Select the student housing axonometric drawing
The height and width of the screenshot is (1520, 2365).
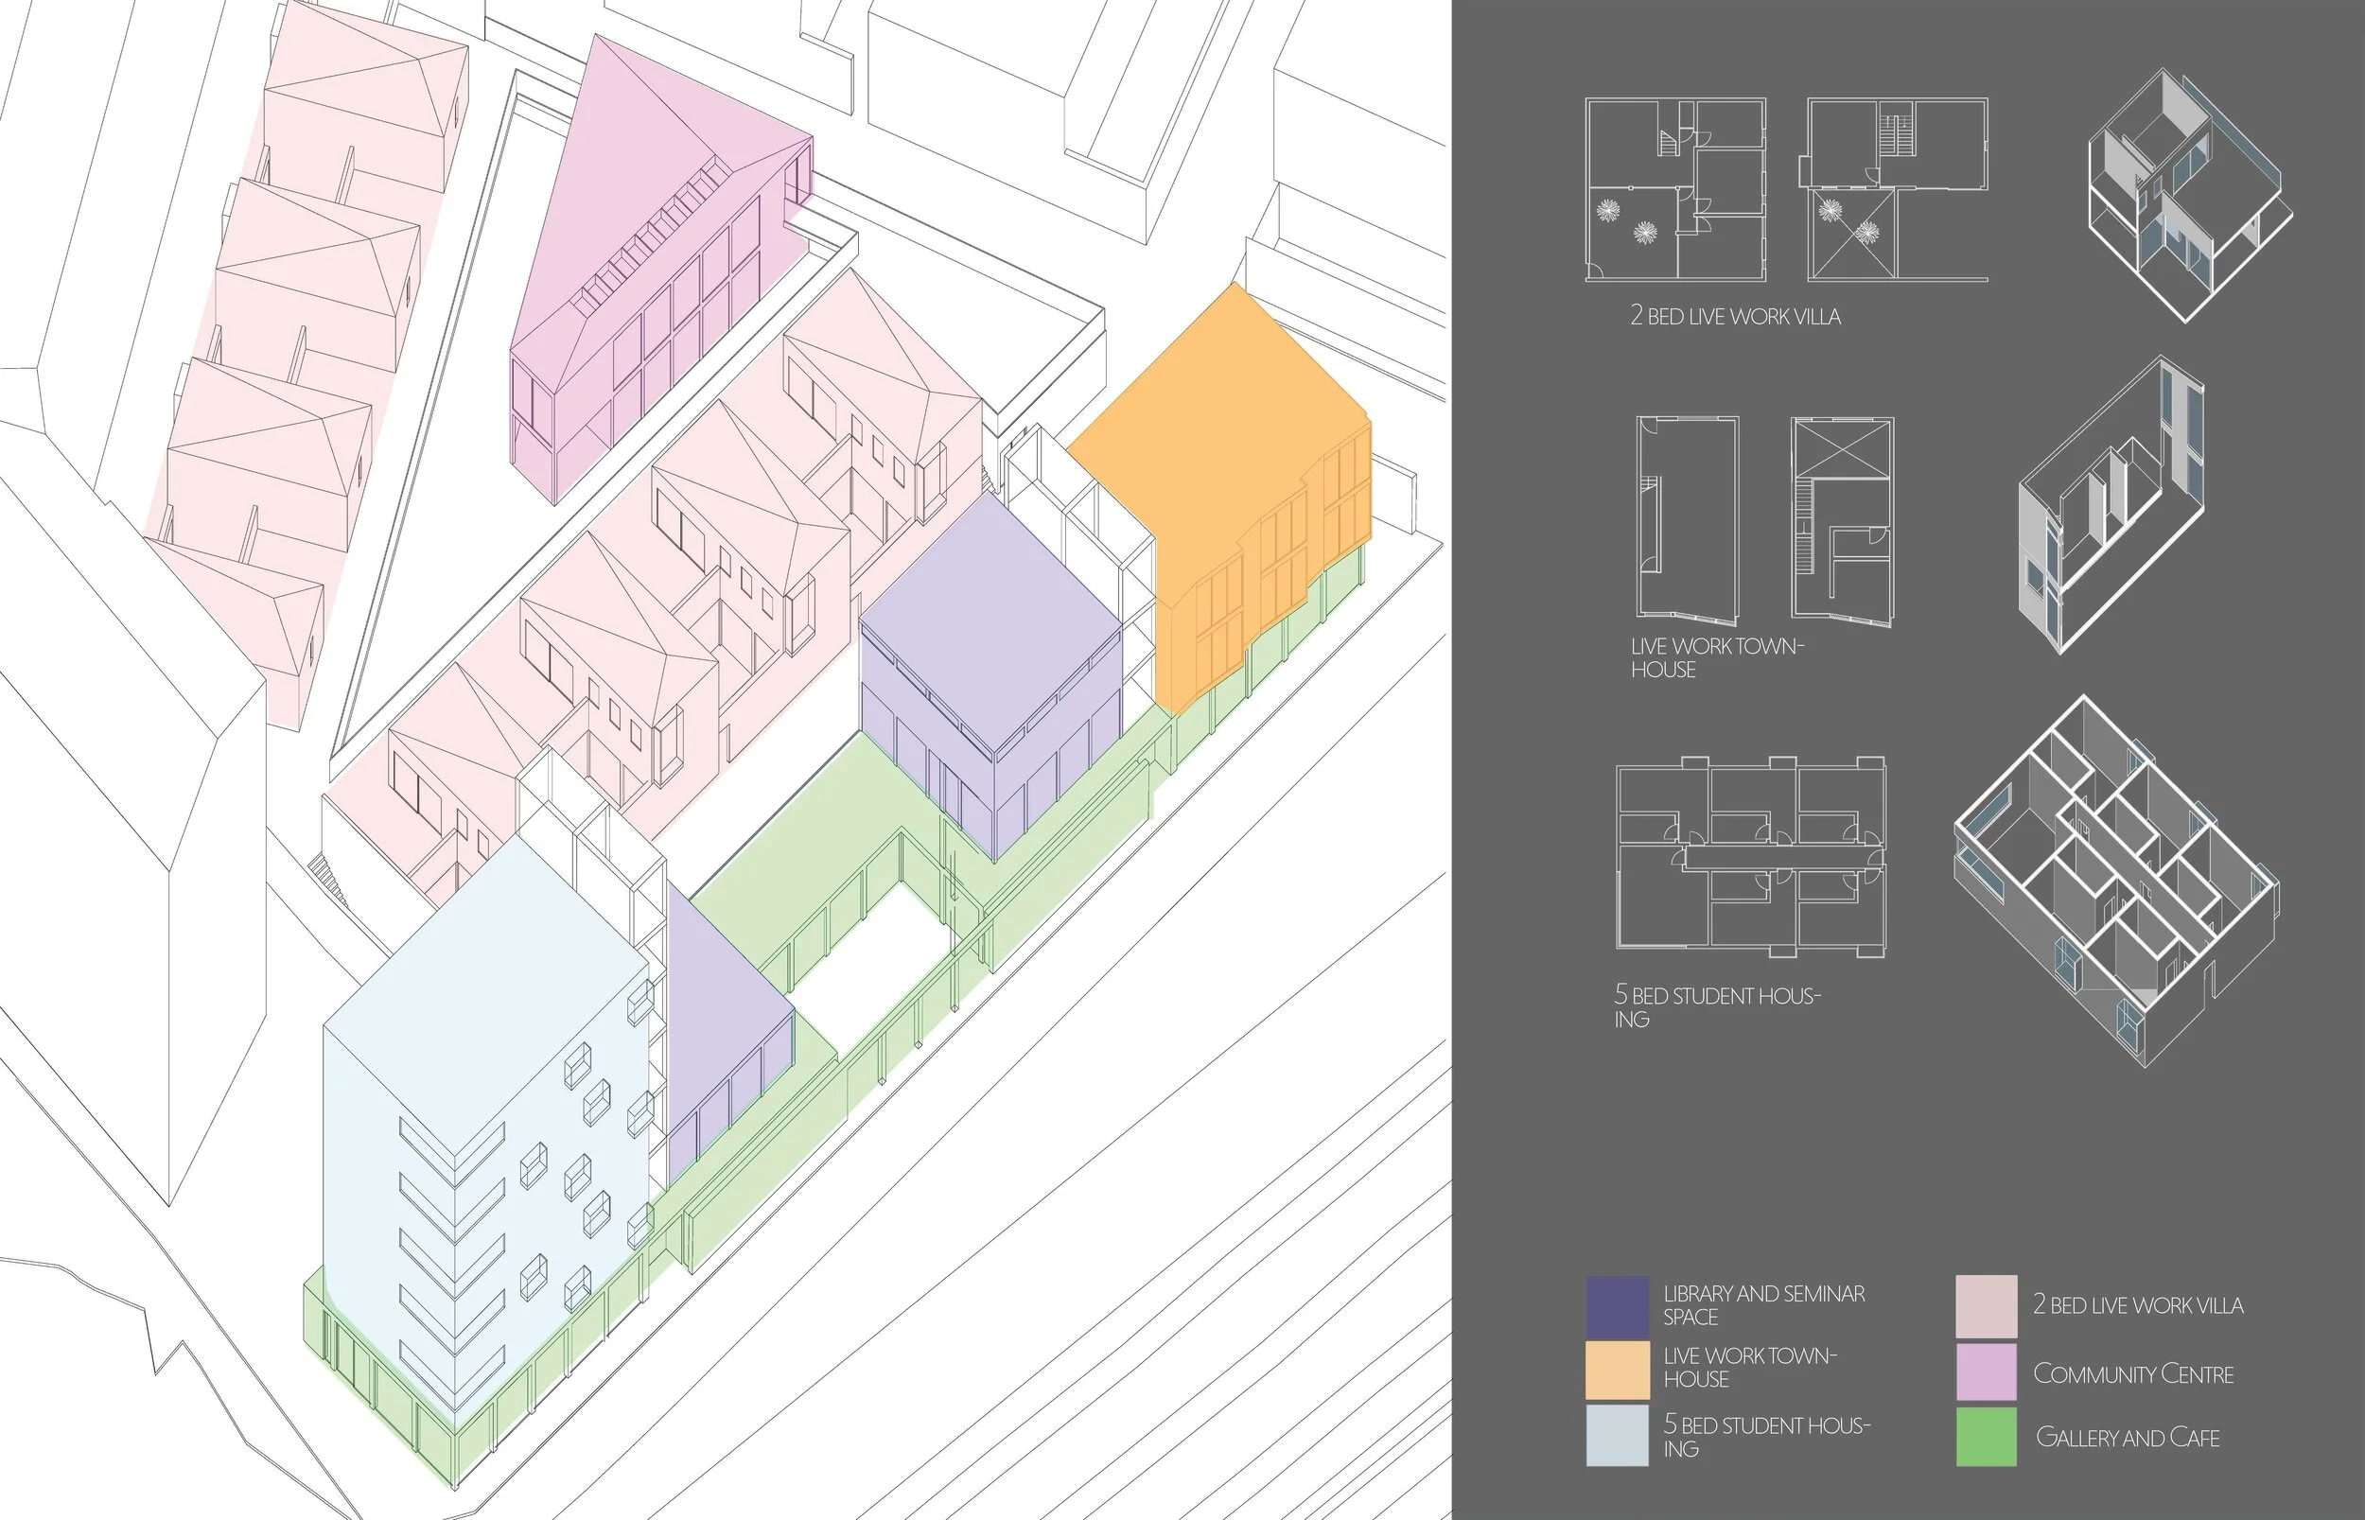click(2116, 881)
